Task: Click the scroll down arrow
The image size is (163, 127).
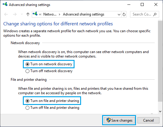Action: coord(160,111)
